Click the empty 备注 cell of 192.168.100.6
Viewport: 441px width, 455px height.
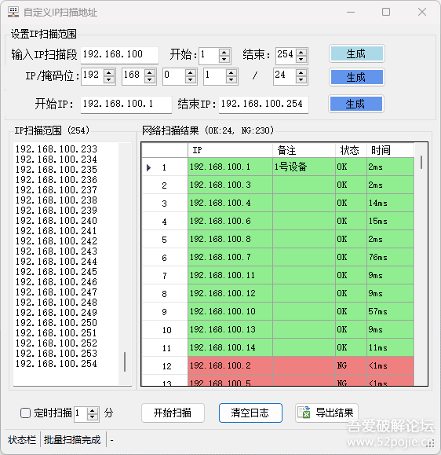304,221
